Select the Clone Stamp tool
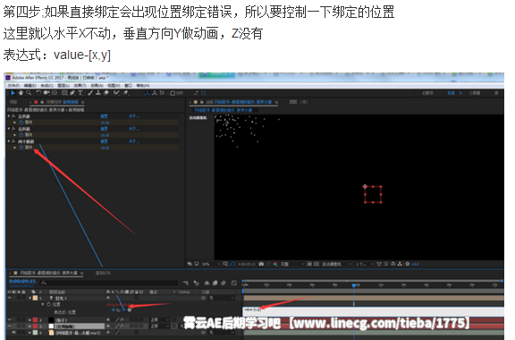 [97, 93]
